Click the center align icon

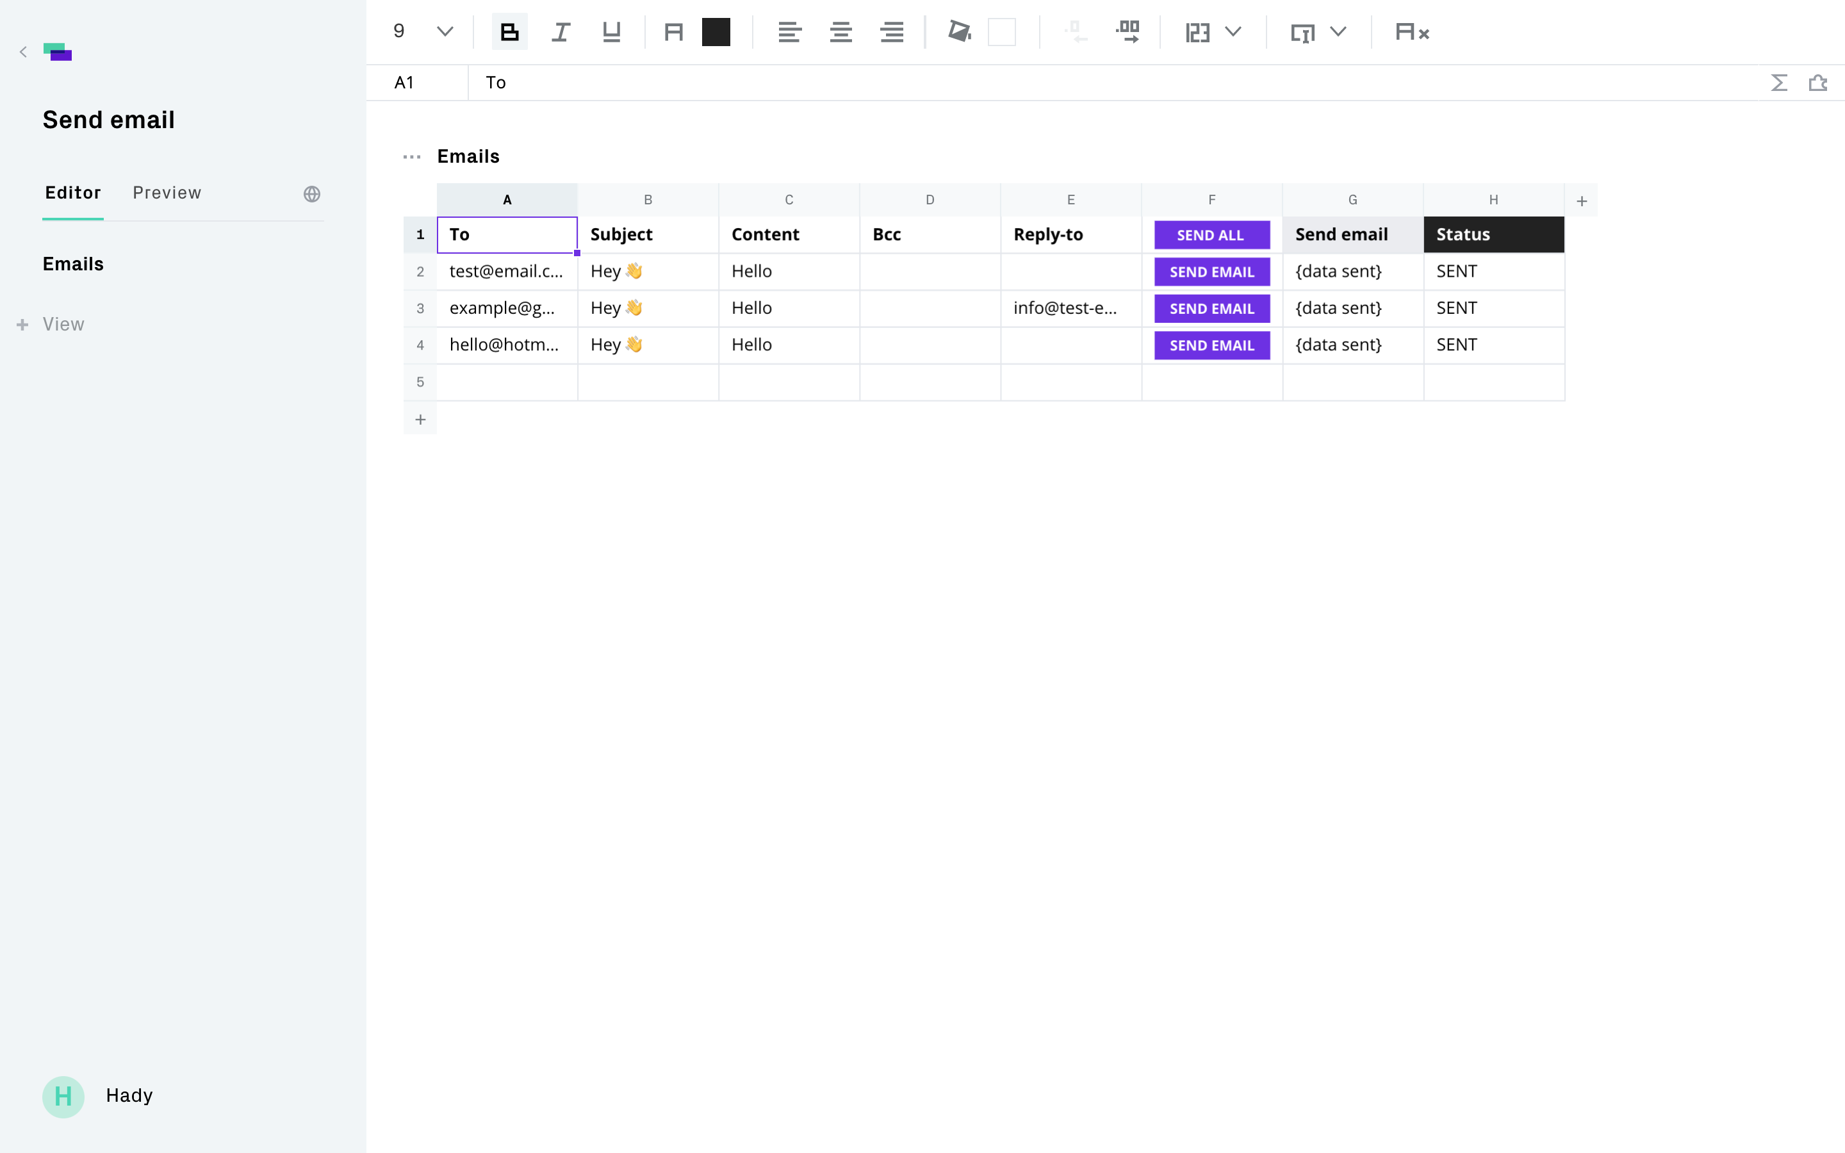pos(840,32)
